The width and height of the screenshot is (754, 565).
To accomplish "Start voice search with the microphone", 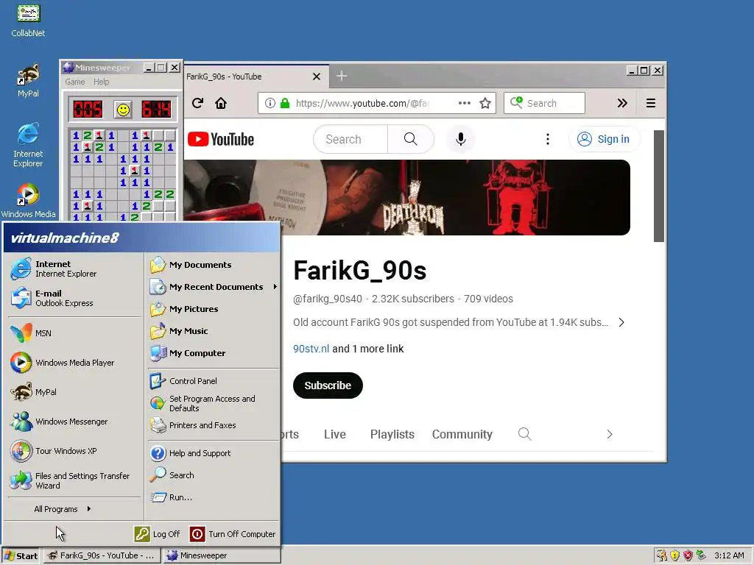I will tap(461, 139).
